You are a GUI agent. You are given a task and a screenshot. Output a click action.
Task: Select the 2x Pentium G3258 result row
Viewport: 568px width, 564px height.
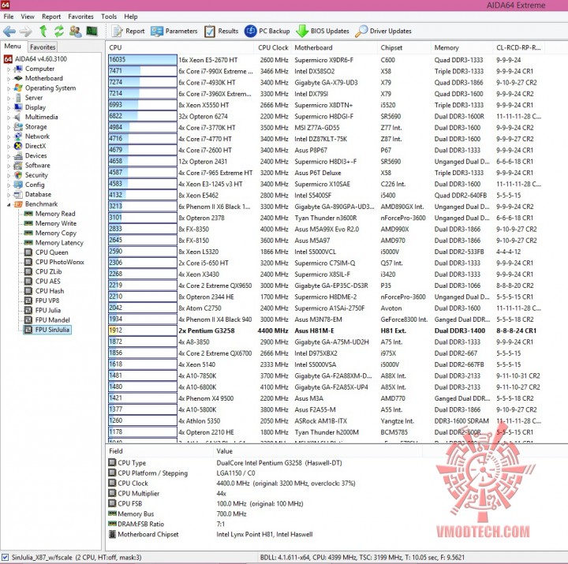point(325,331)
